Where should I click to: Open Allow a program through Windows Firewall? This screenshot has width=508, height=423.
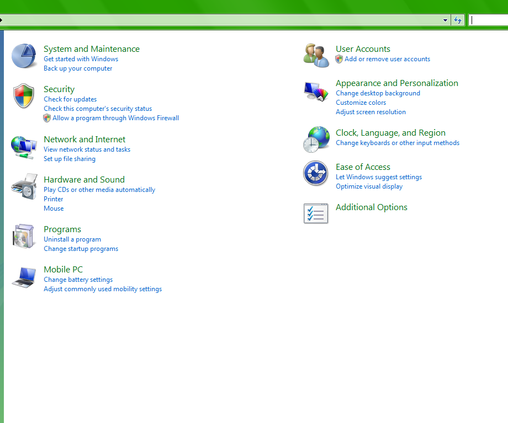(x=115, y=117)
